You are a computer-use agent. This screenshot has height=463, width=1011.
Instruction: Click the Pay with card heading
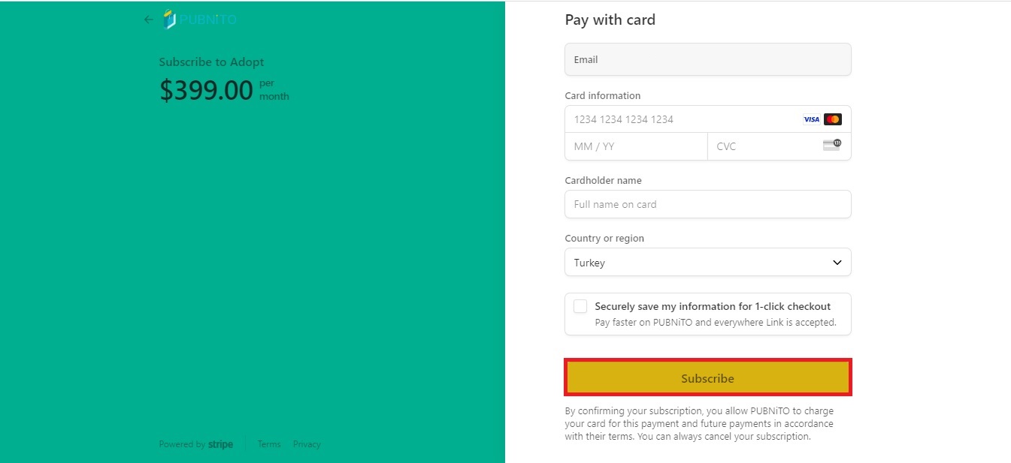610,20
